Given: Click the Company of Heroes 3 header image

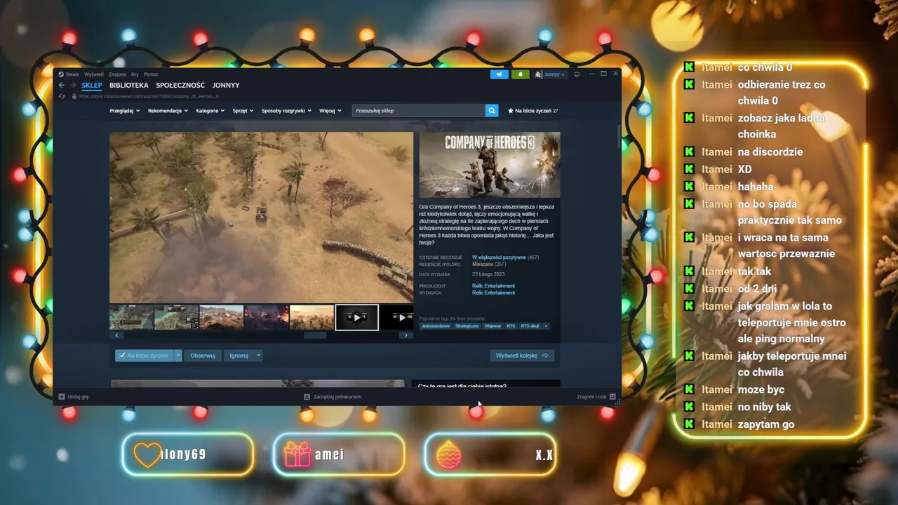Looking at the screenshot, I should pyautogui.click(x=490, y=165).
